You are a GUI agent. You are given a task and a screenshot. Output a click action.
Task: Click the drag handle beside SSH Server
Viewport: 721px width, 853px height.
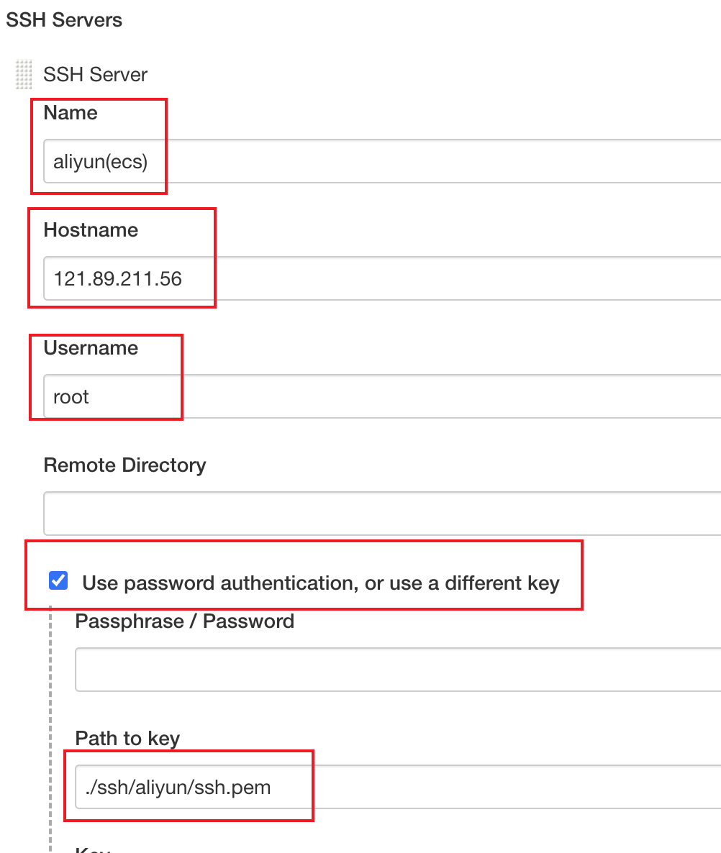[24, 74]
